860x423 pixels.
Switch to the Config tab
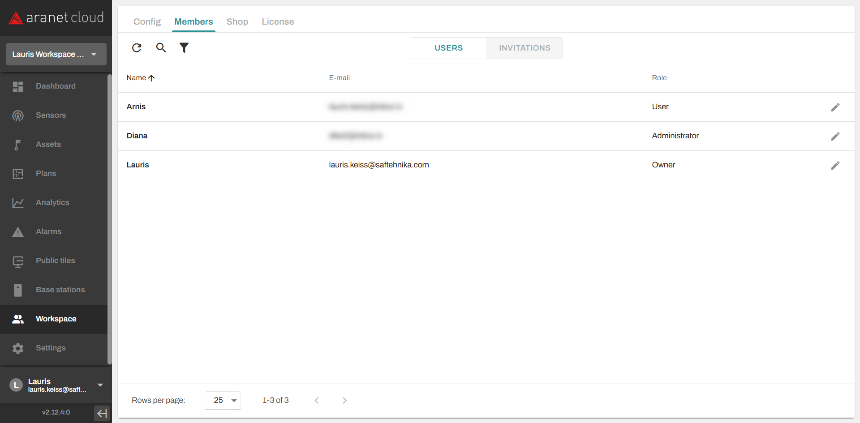pos(147,21)
